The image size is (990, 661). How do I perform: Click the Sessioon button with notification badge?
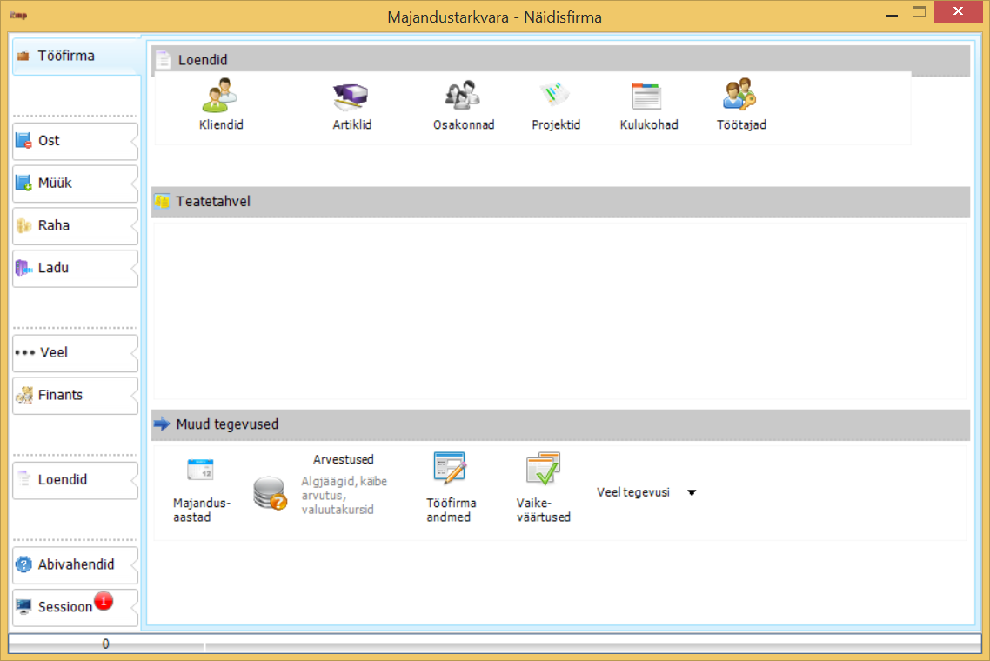(x=65, y=607)
